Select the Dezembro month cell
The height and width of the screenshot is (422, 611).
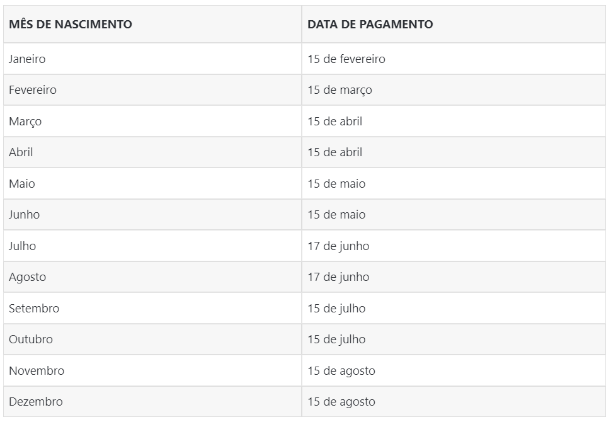[x=36, y=402]
